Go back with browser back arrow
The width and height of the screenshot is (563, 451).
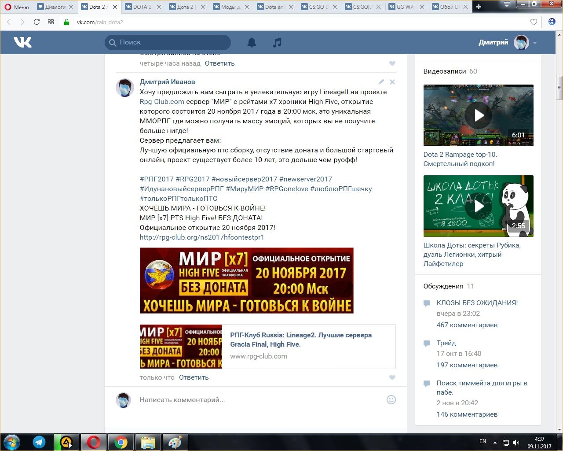[9, 22]
